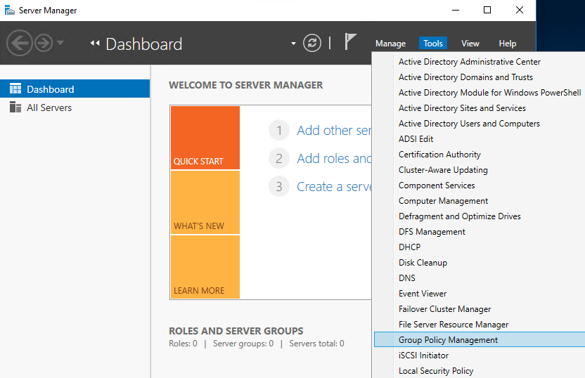Select the QUICK START tile
This screenshot has width=585, height=378.
[205, 138]
